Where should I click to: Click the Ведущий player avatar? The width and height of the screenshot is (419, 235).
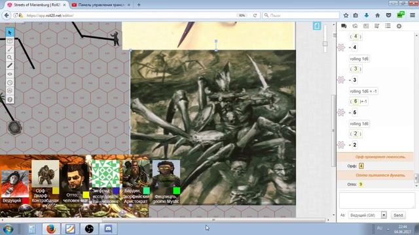click(14, 184)
